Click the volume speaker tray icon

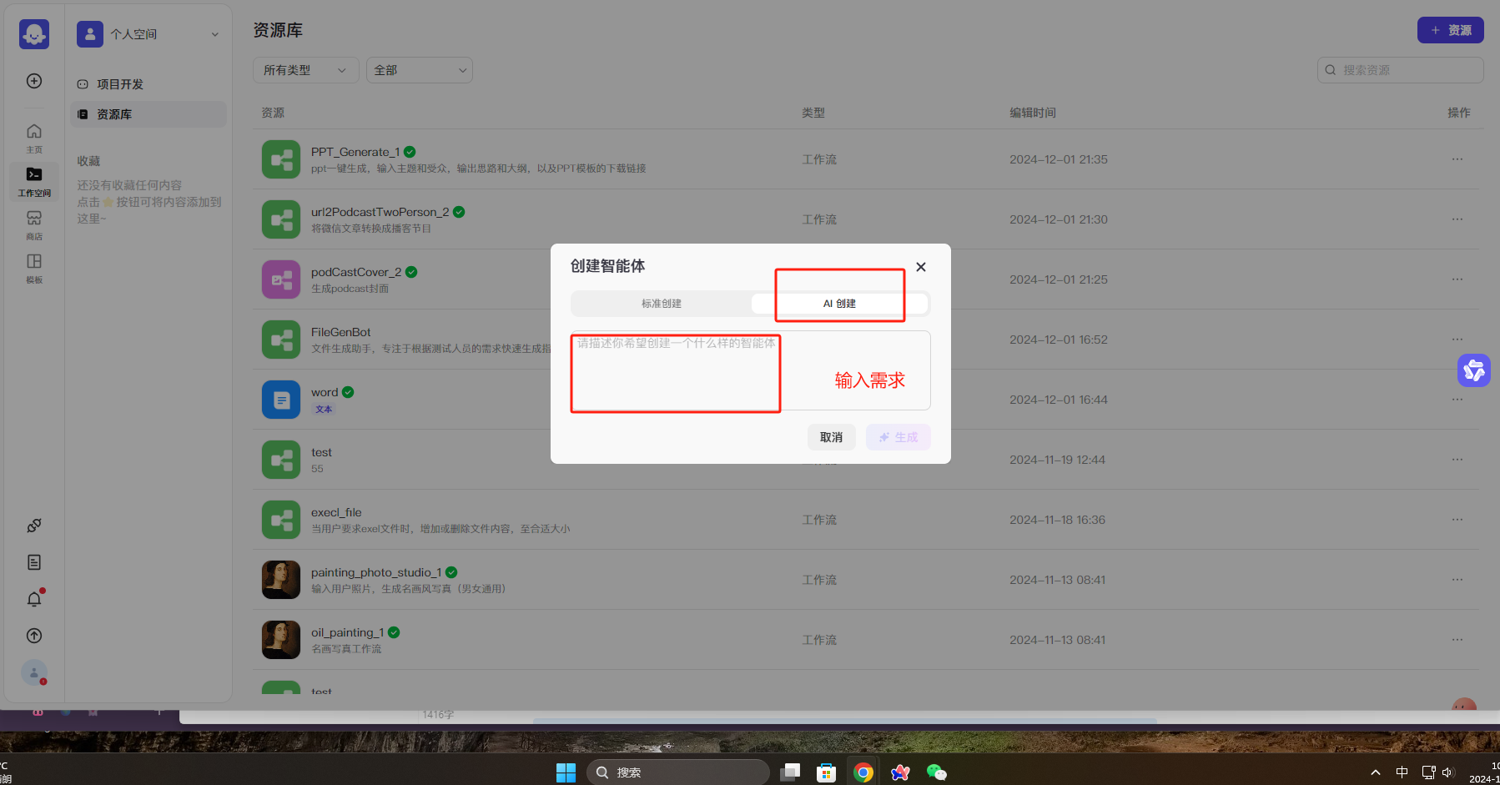point(1447,772)
